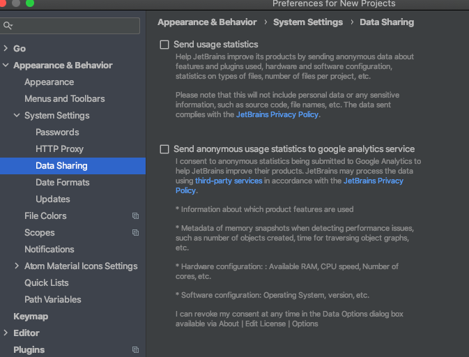Open Scopes settings
469x357 pixels.
coord(40,232)
